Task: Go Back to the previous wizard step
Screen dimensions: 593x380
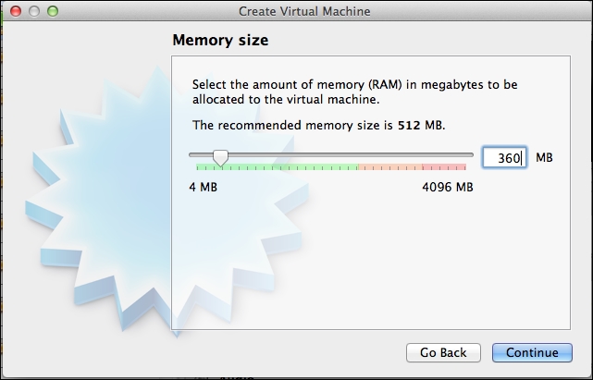Action: click(443, 352)
